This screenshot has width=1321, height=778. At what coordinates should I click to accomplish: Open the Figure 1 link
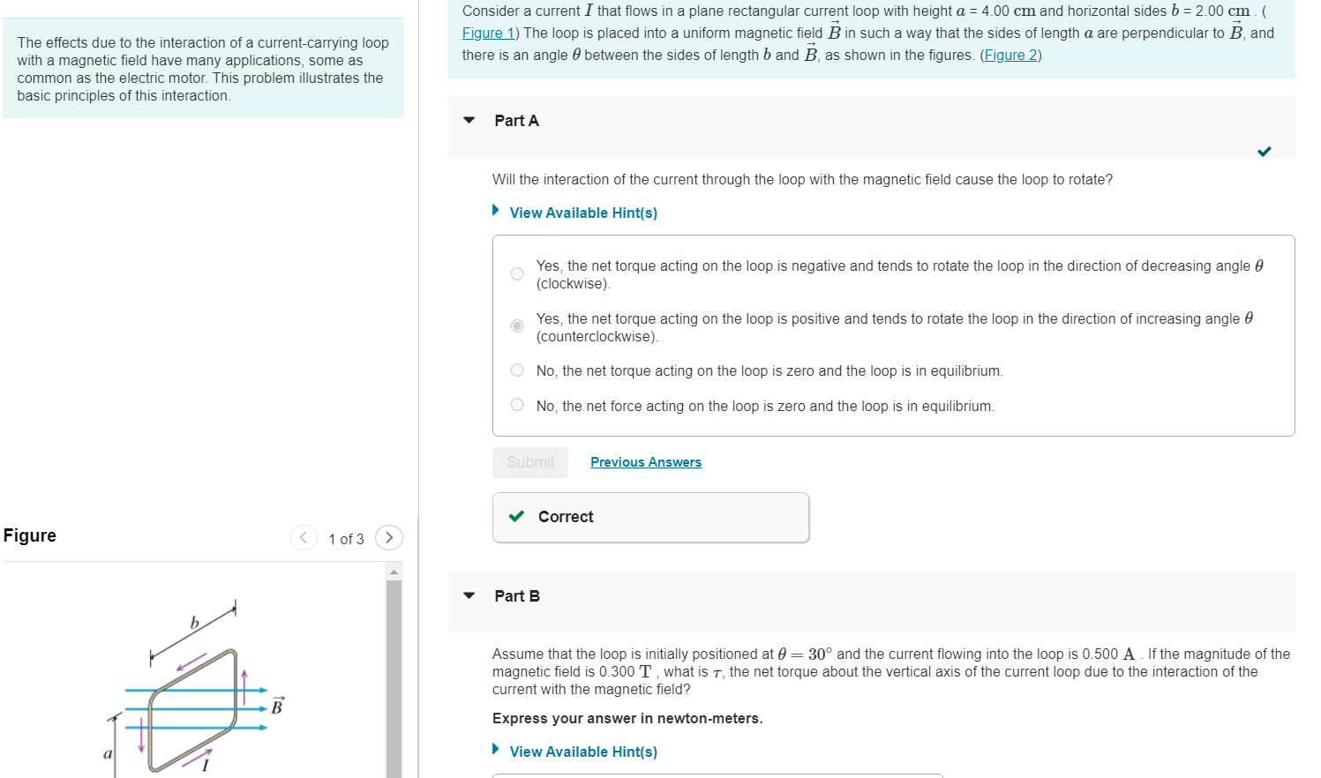pos(488,33)
